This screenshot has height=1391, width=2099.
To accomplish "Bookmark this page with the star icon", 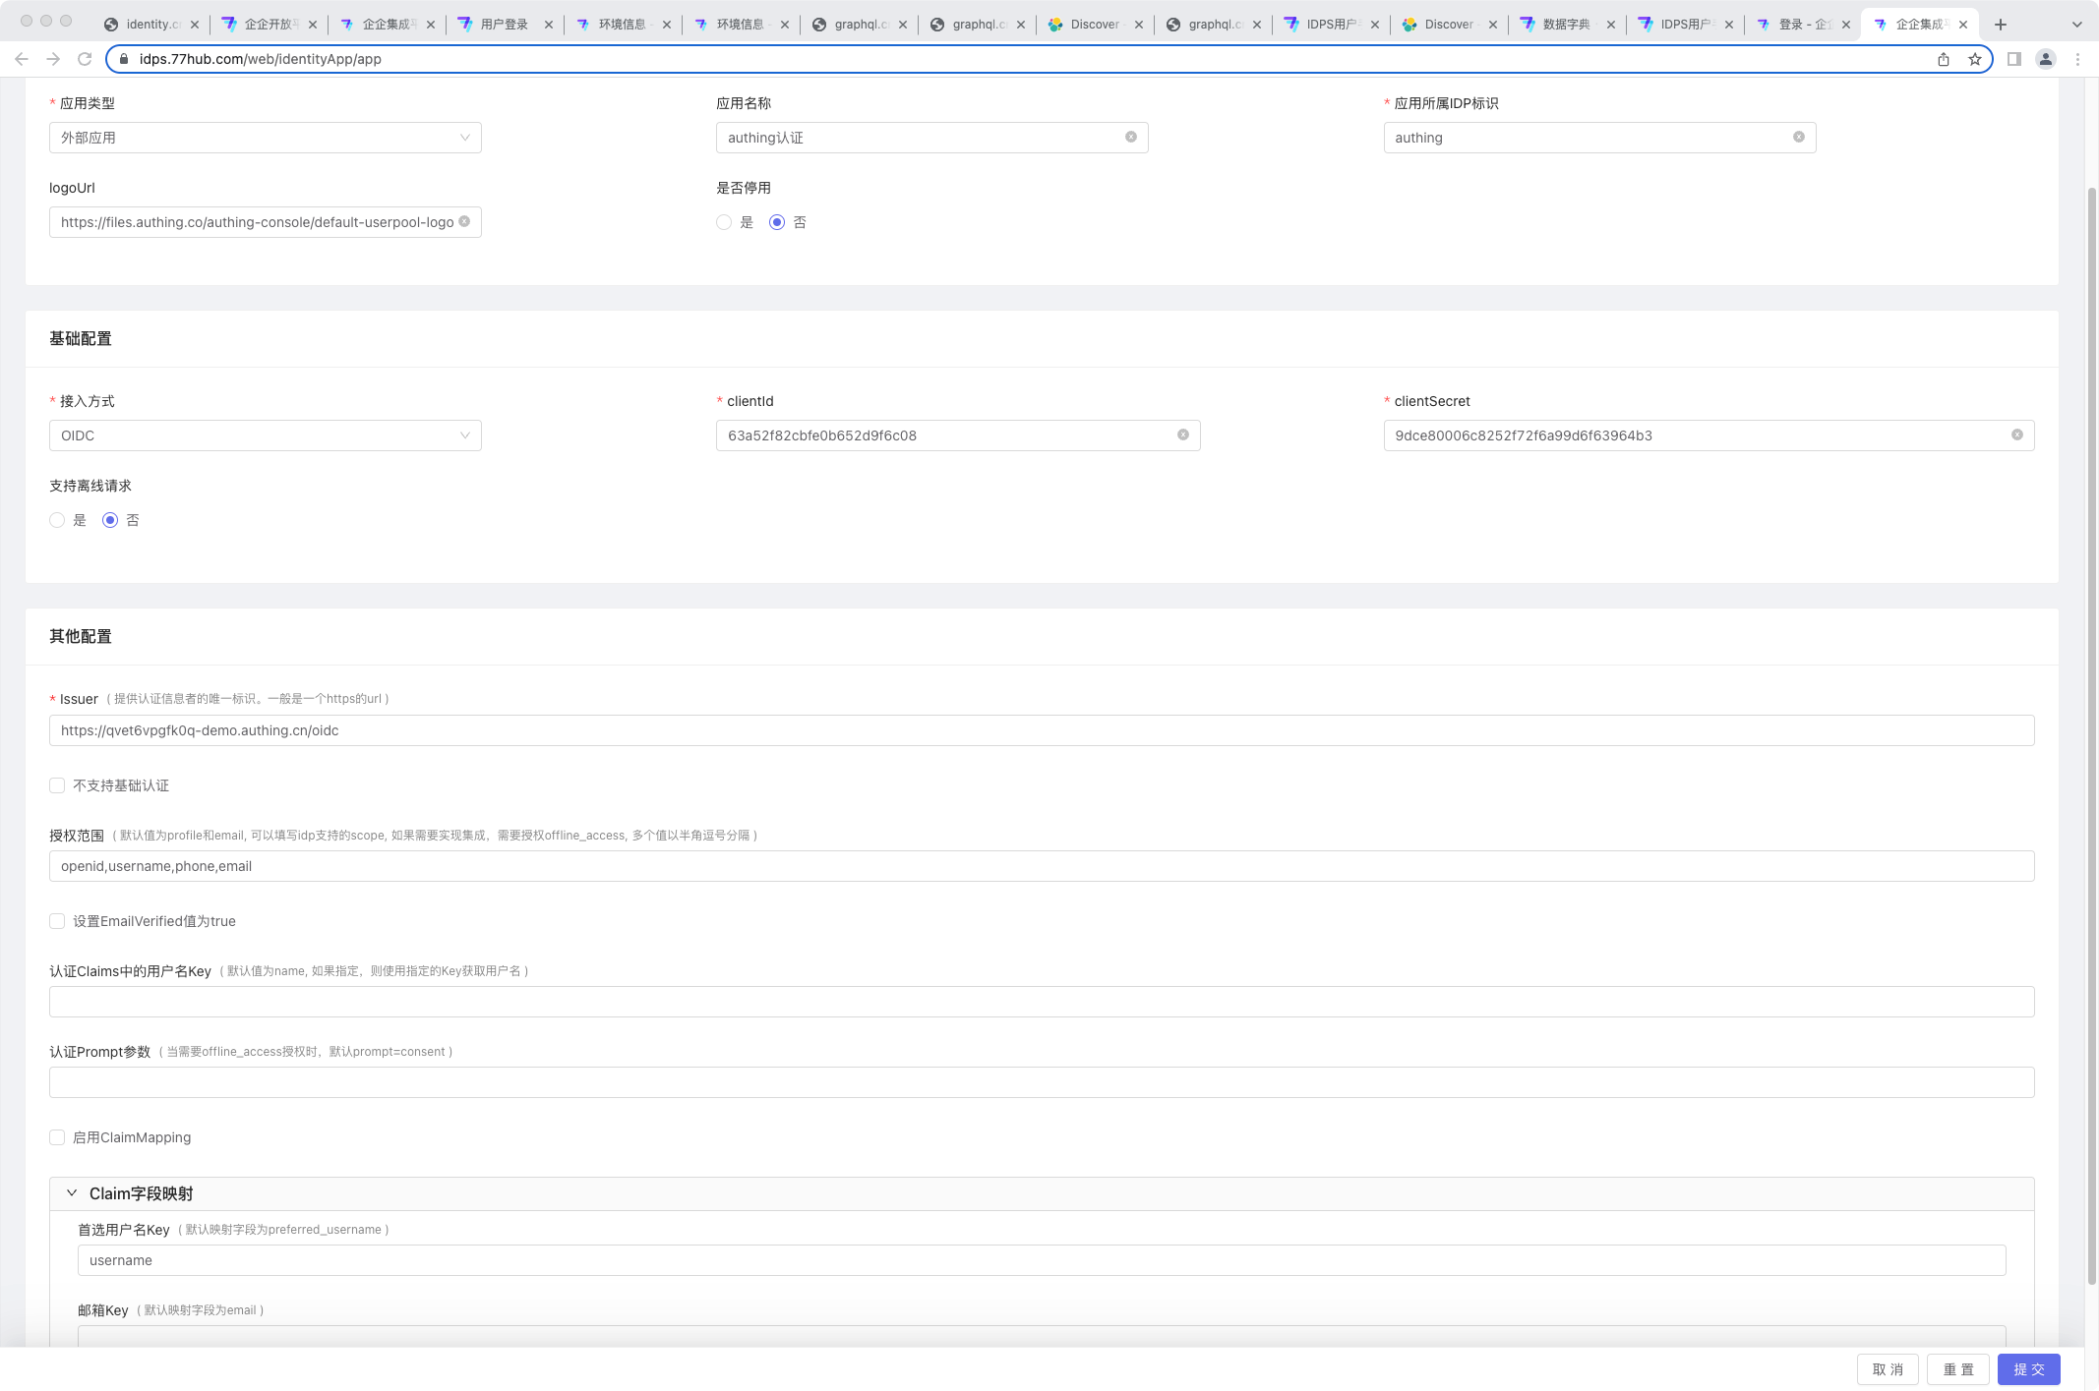I will (x=1975, y=59).
